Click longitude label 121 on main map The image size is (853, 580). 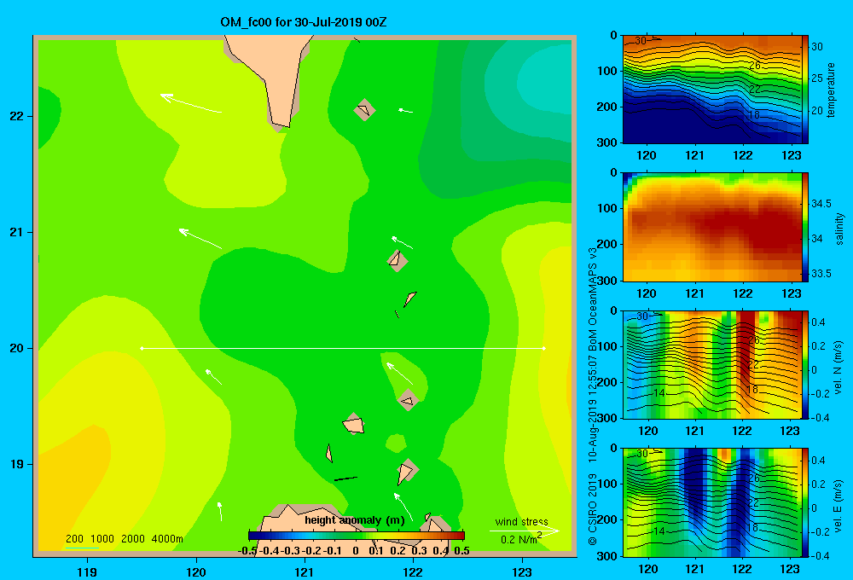(x=305, y=571)
